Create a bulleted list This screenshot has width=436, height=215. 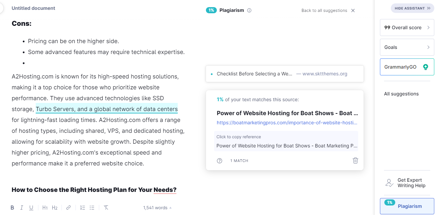(92, 208)
